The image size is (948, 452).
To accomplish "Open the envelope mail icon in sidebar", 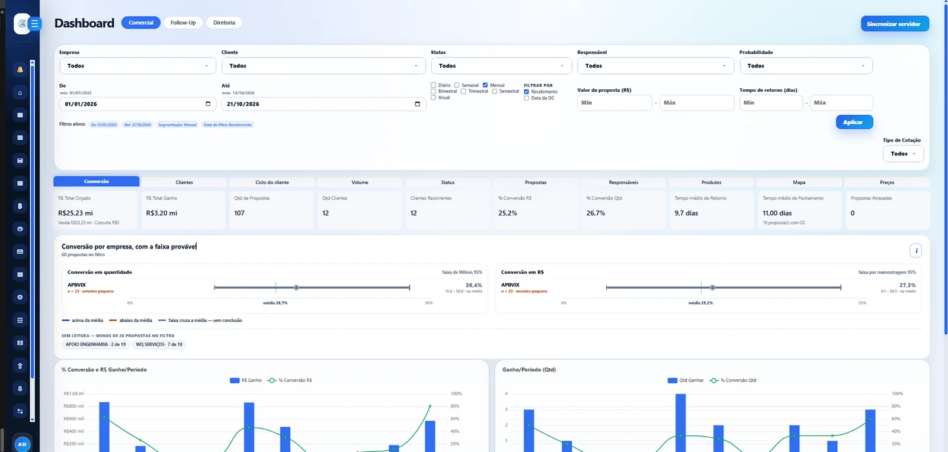I will coord(20,251).
